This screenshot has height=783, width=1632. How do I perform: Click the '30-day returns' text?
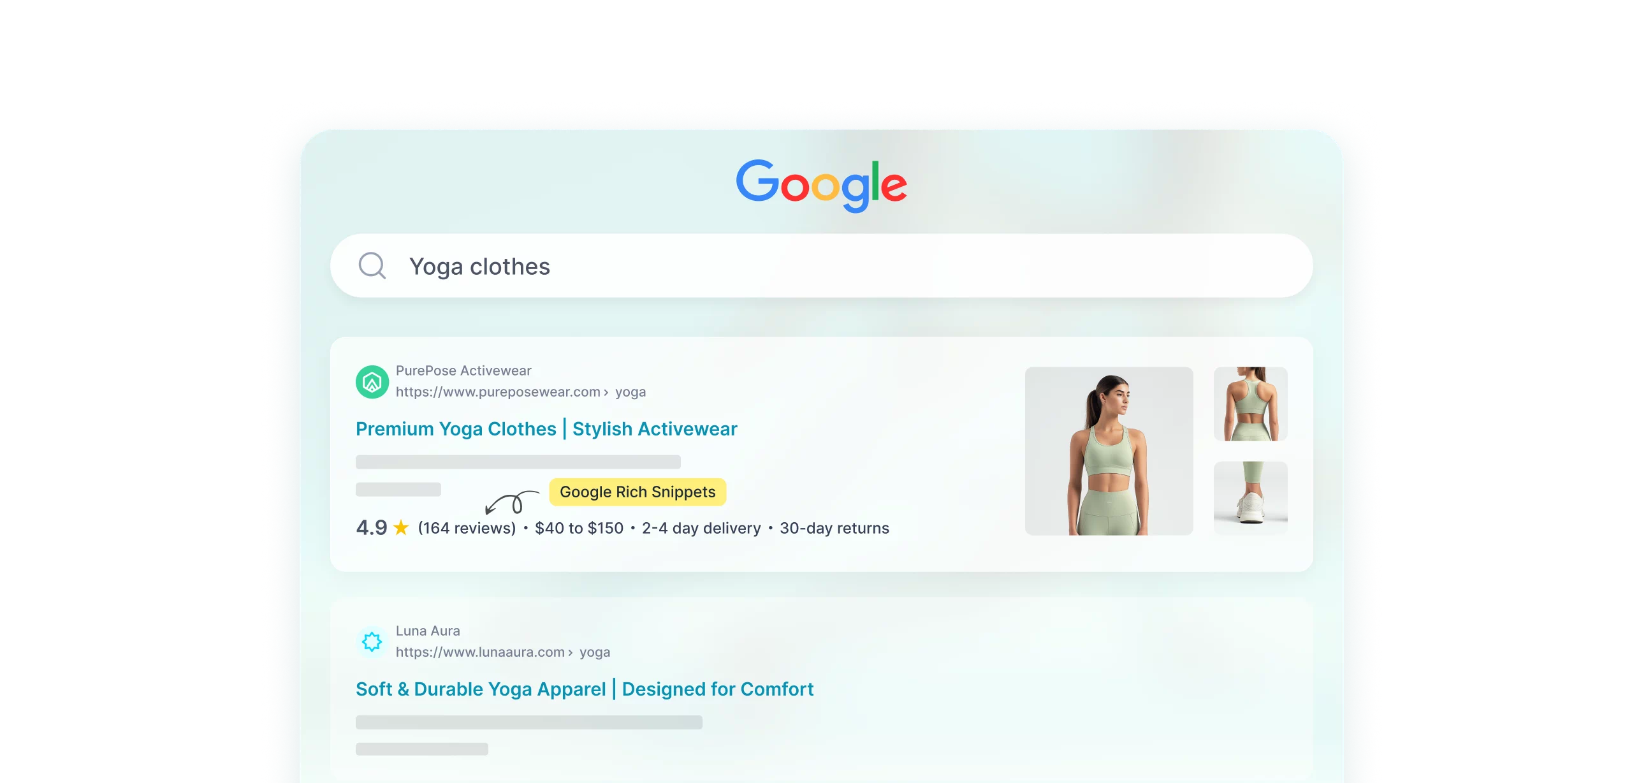tap(834, 528)
